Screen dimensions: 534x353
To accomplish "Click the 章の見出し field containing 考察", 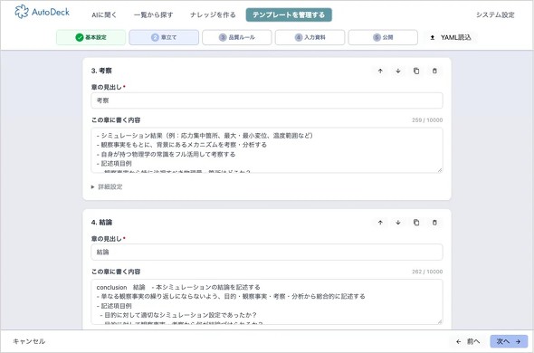I will pyautogui.click(x=267, y=100).
